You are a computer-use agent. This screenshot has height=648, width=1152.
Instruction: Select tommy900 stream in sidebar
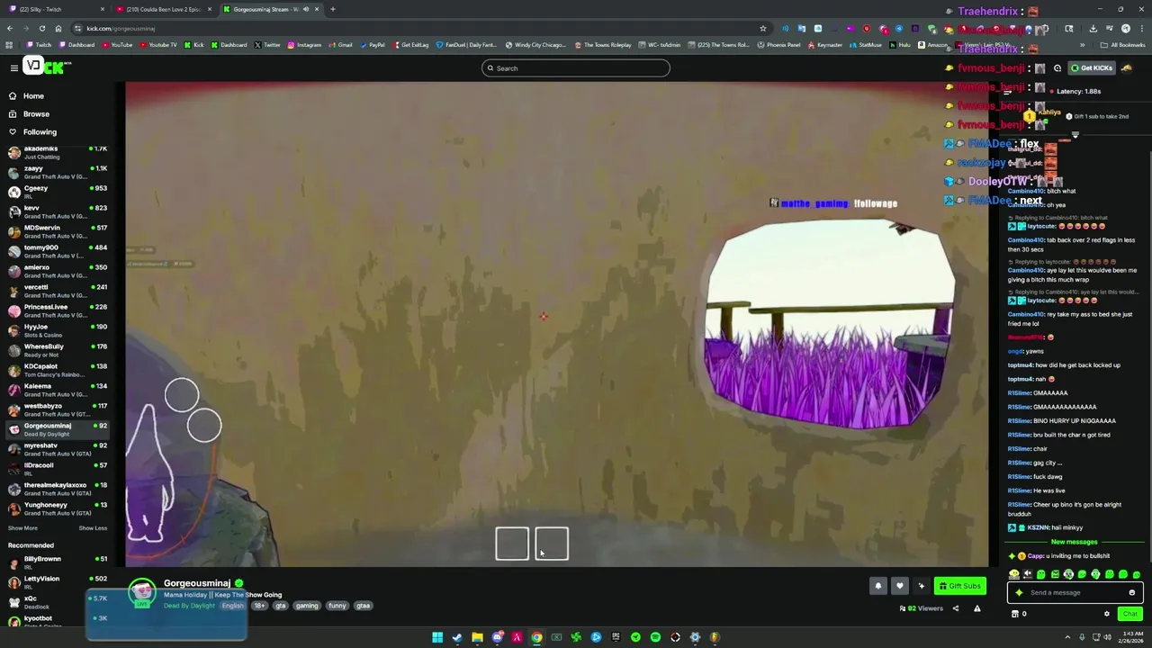click(58, 251)
